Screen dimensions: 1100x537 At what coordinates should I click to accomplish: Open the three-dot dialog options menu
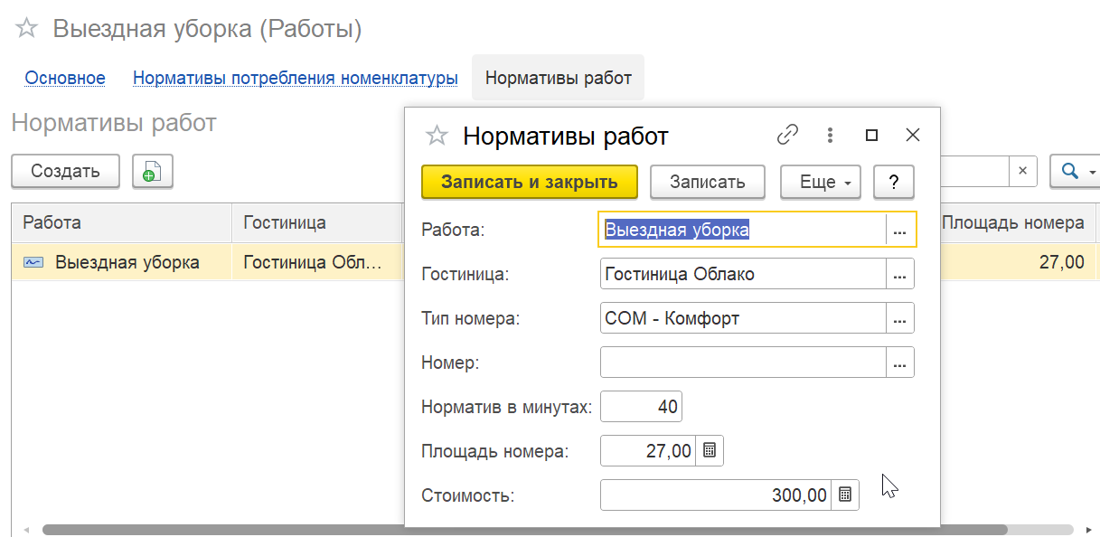[x=830, y=136]
